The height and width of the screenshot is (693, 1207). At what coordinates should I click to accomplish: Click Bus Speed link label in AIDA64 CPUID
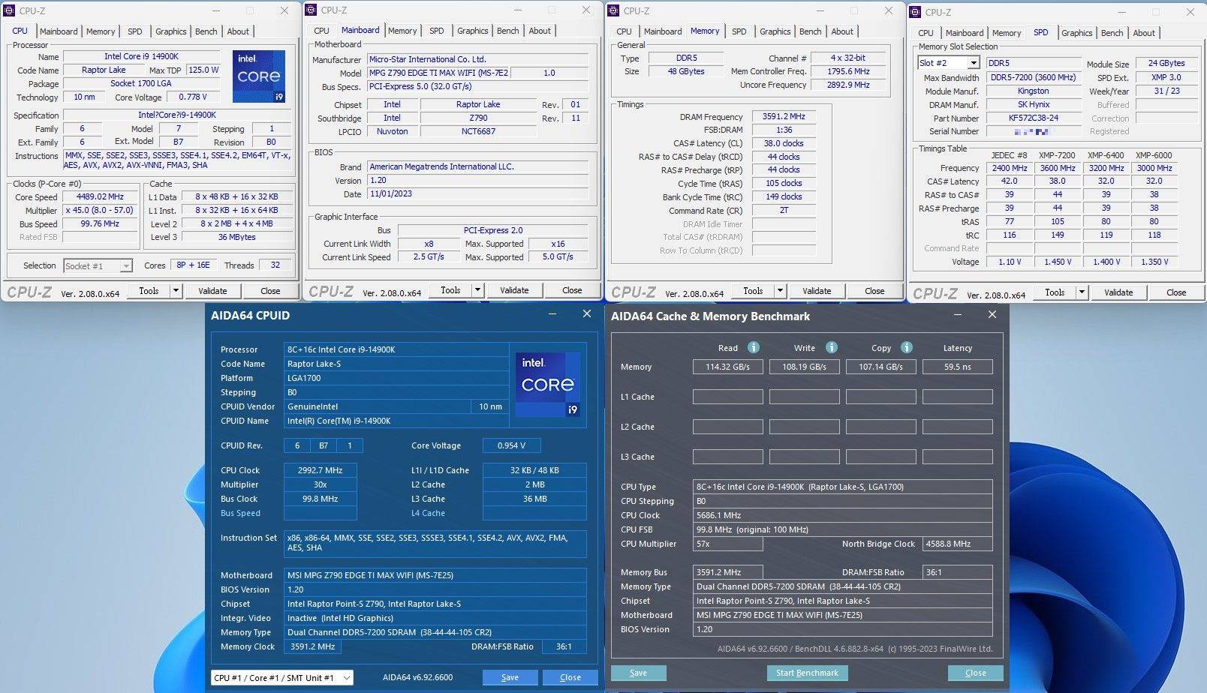click(240, 513)
